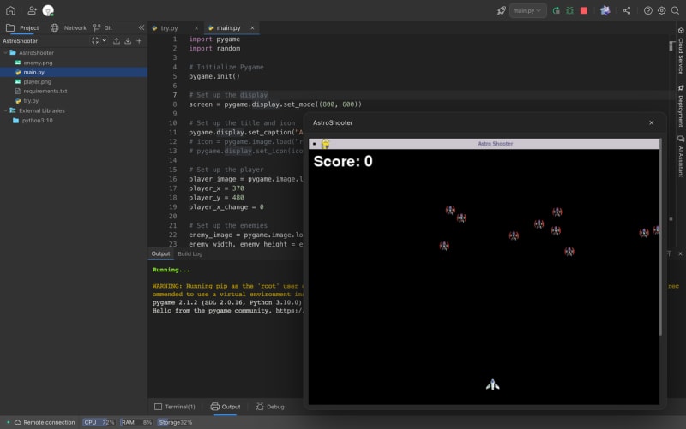Collapse the AstroShooter folder tree arrow
686x429 pixels.
[5, 52]
